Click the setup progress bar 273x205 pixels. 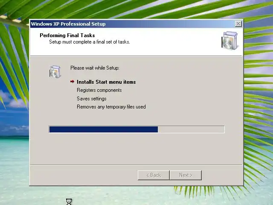136,129
